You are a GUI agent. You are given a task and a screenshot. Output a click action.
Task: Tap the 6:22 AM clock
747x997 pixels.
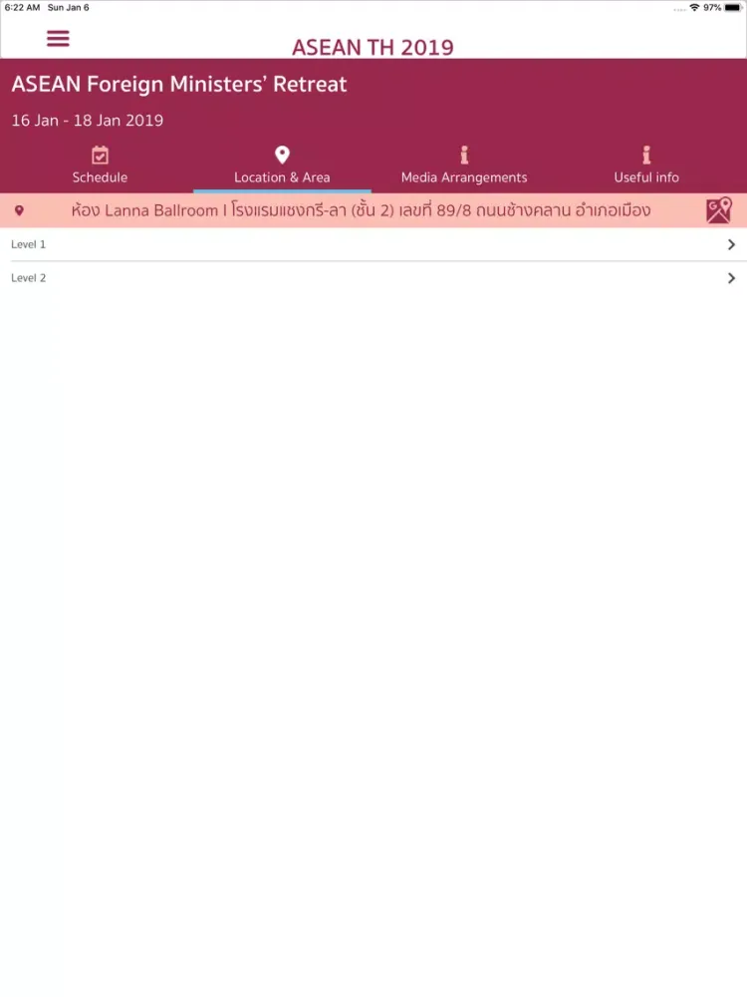pos(22,8)
